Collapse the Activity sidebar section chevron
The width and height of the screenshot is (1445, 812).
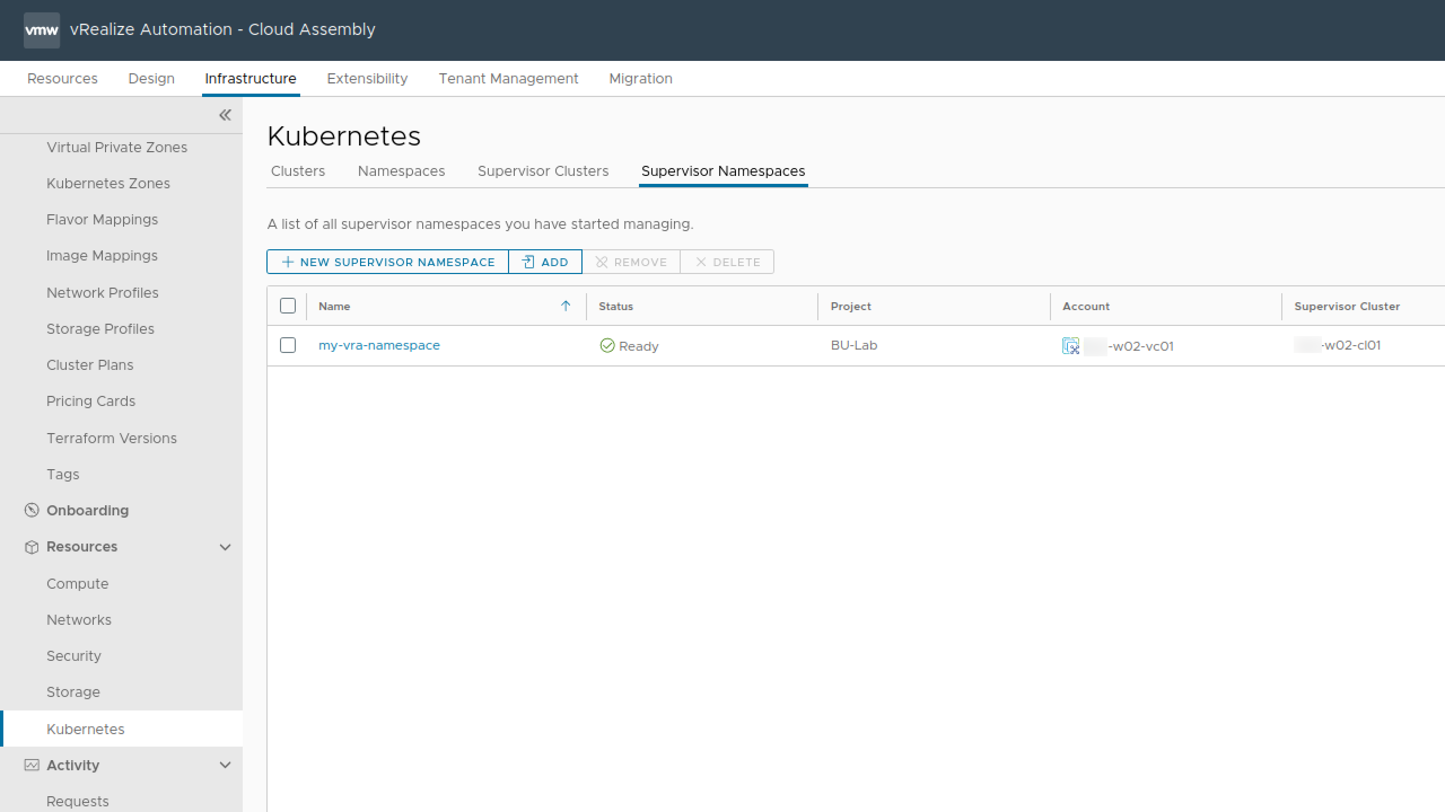tap(225, 765)
